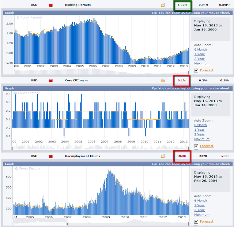Click the actual value 360K
Viewport: 234px width, 227px height.
(182, 156)
